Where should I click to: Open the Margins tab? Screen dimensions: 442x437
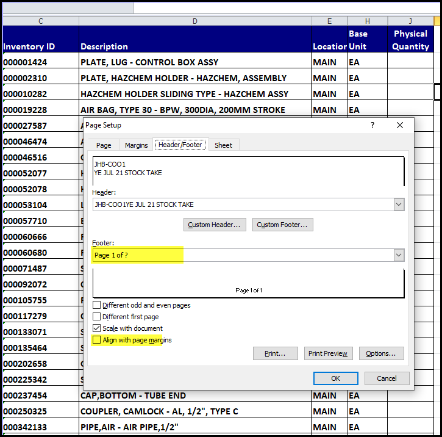tap(137, 145)
